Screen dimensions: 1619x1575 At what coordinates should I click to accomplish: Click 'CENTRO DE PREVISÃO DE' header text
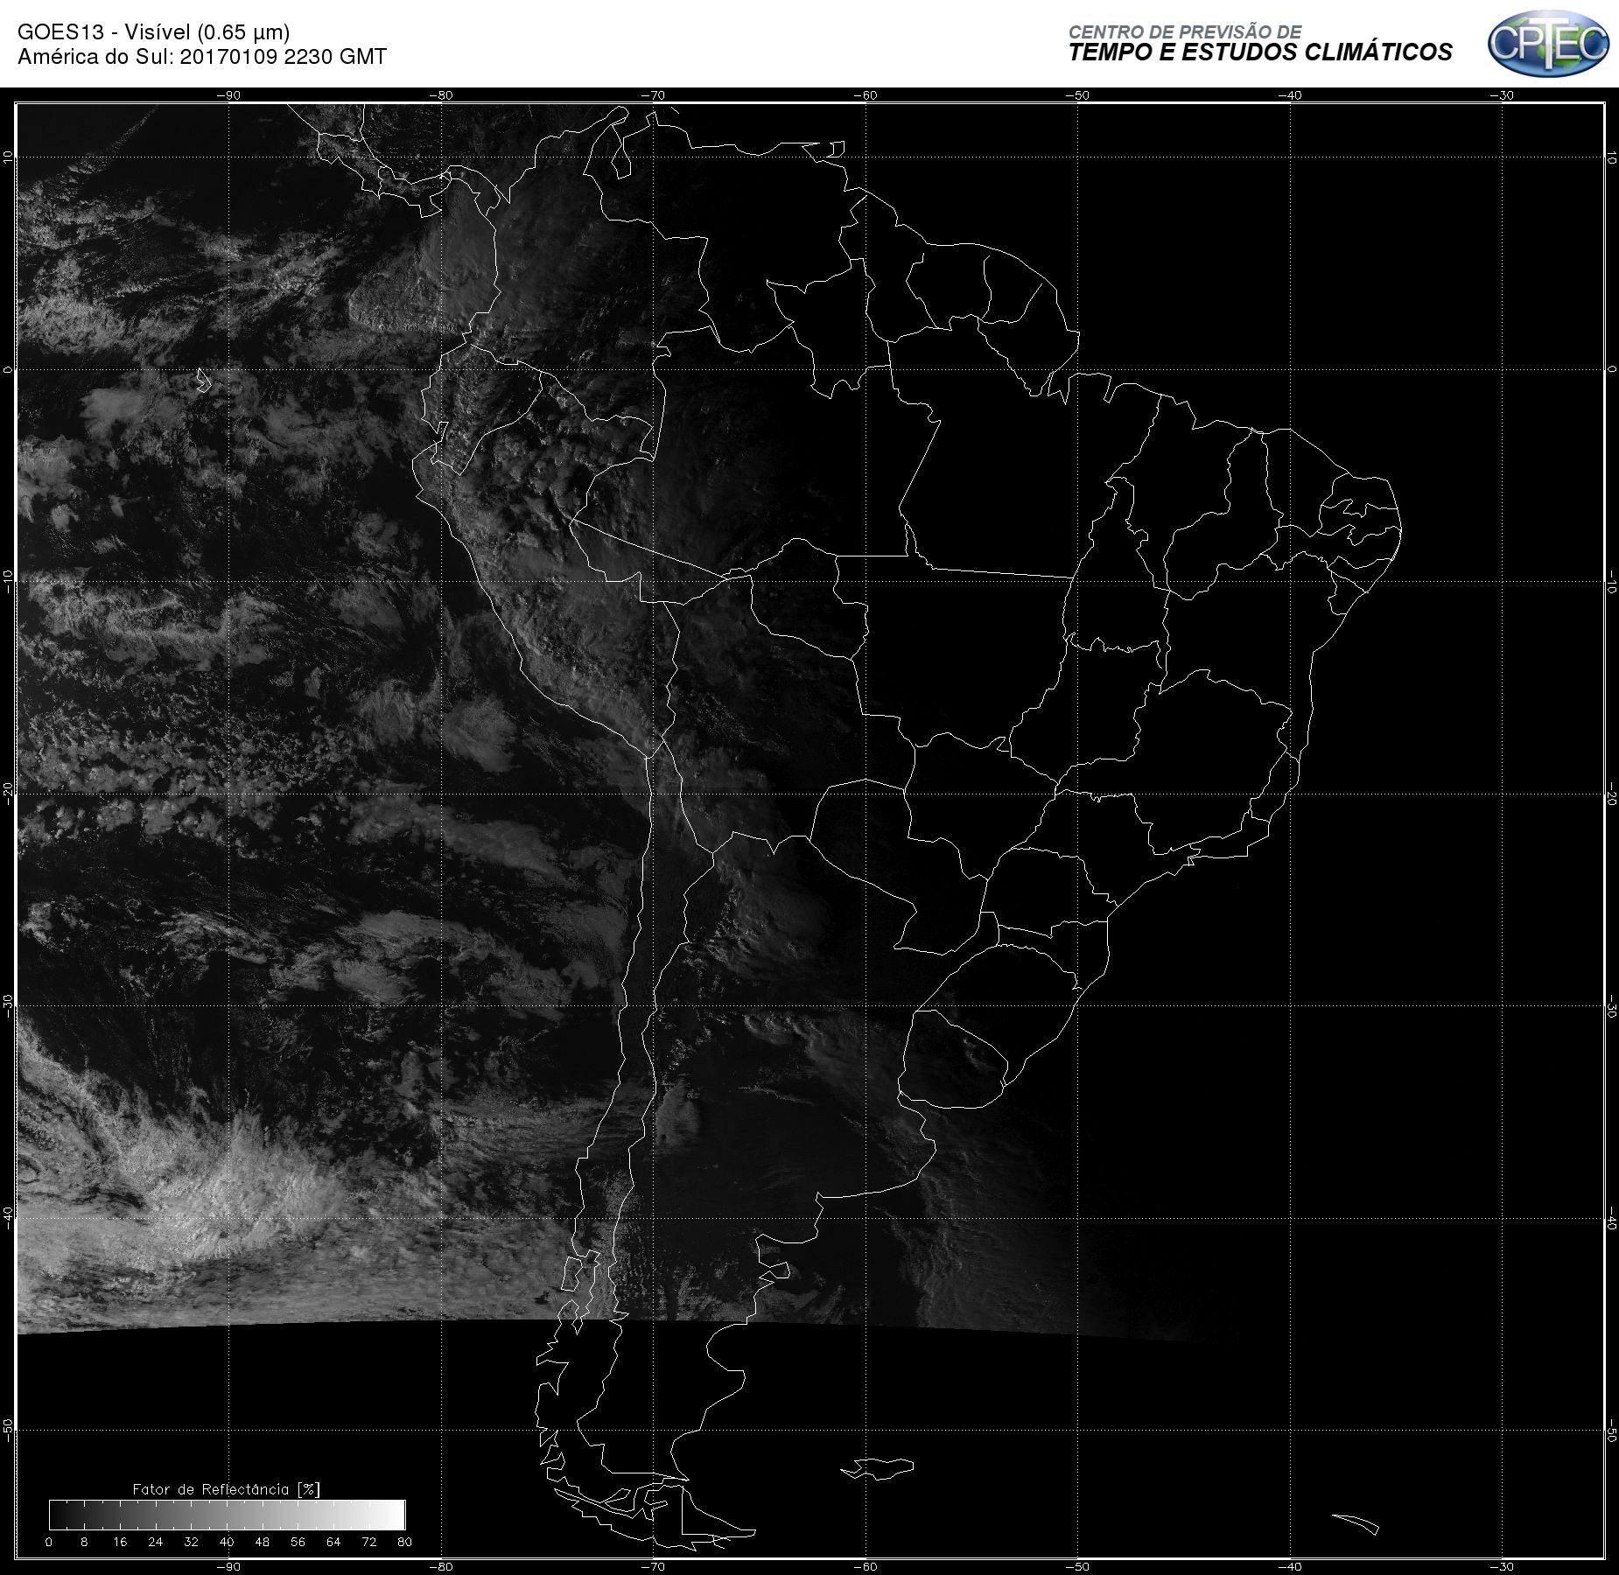[x=1185, y=31]
